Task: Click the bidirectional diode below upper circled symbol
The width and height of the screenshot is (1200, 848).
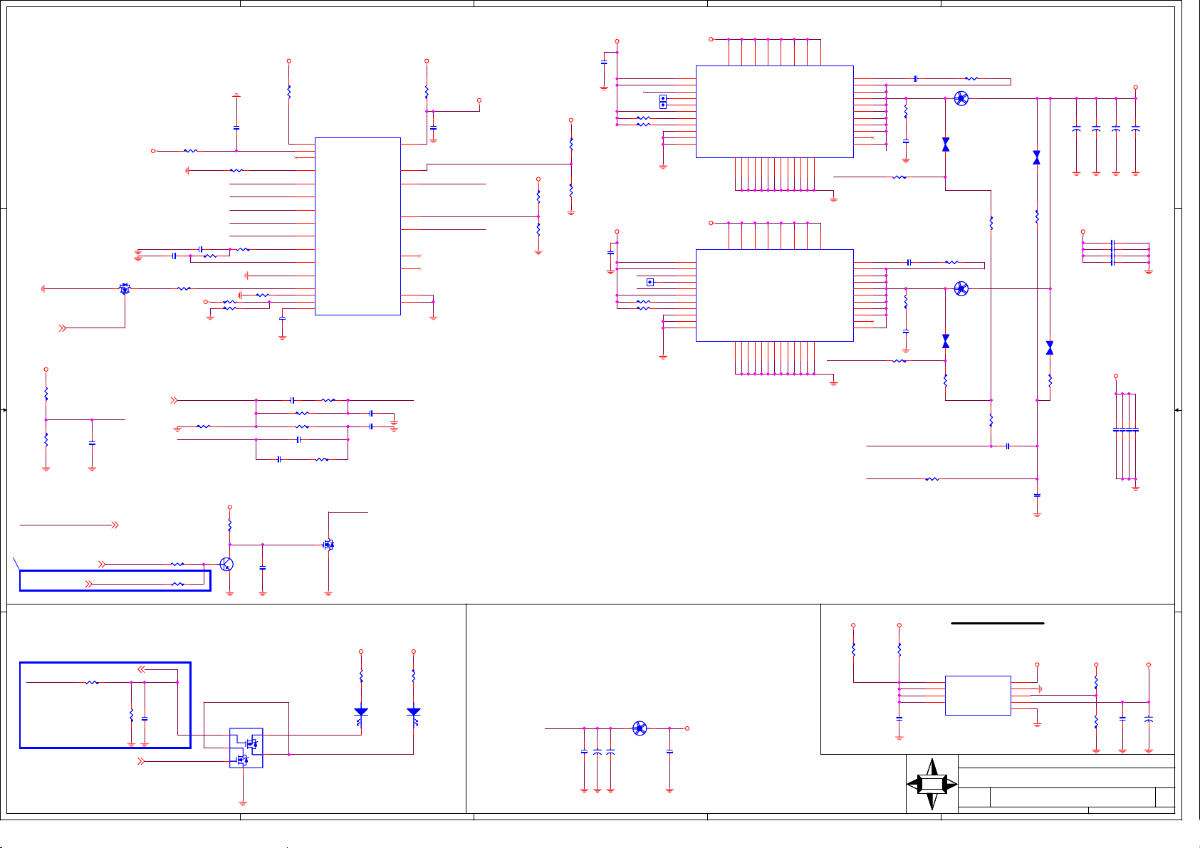Action: pyautogui.click(x=946, y=144)
